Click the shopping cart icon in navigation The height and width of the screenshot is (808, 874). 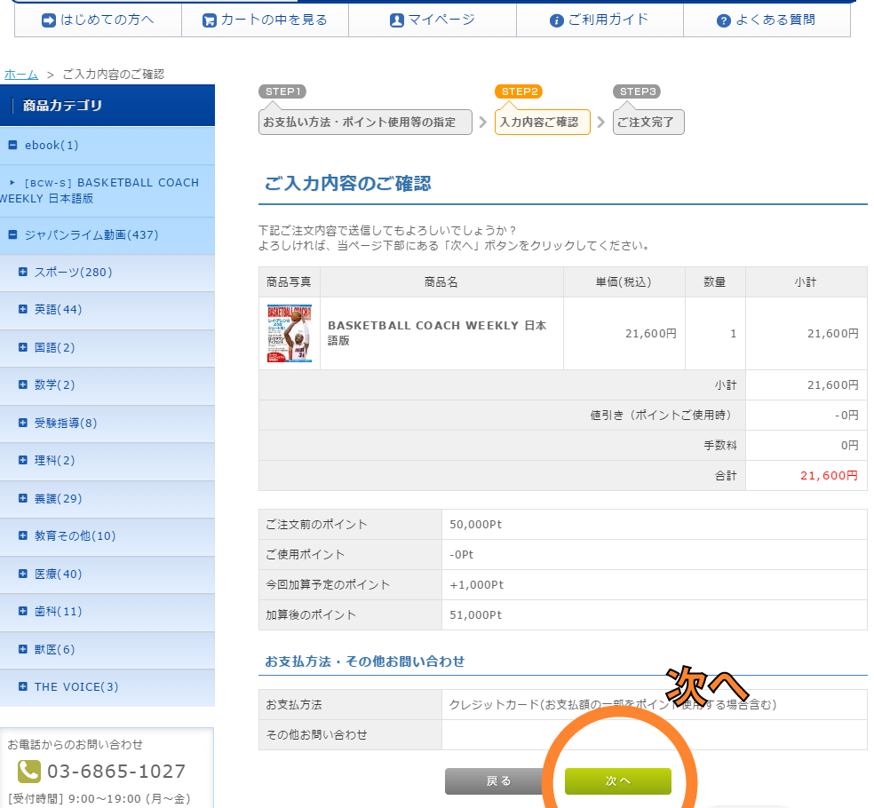click(209, 20)
